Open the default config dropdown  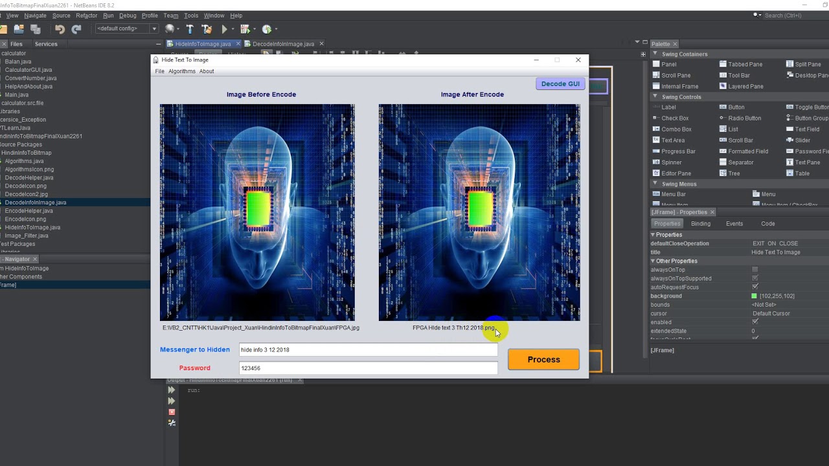coord(127,28)
